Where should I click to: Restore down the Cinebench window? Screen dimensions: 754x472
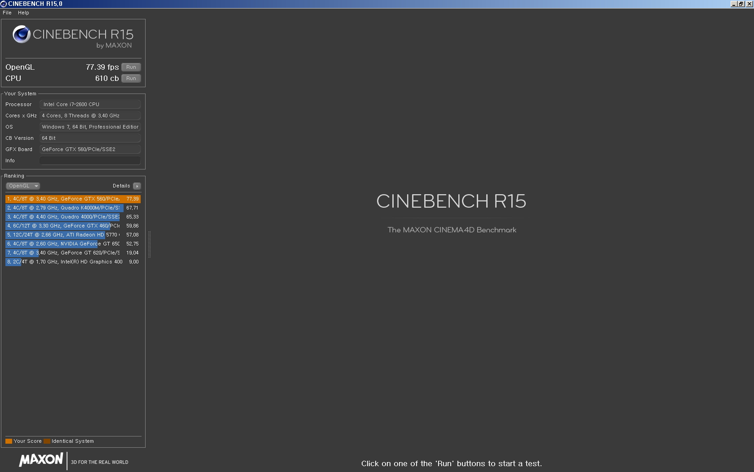click(x=741, y=4)
